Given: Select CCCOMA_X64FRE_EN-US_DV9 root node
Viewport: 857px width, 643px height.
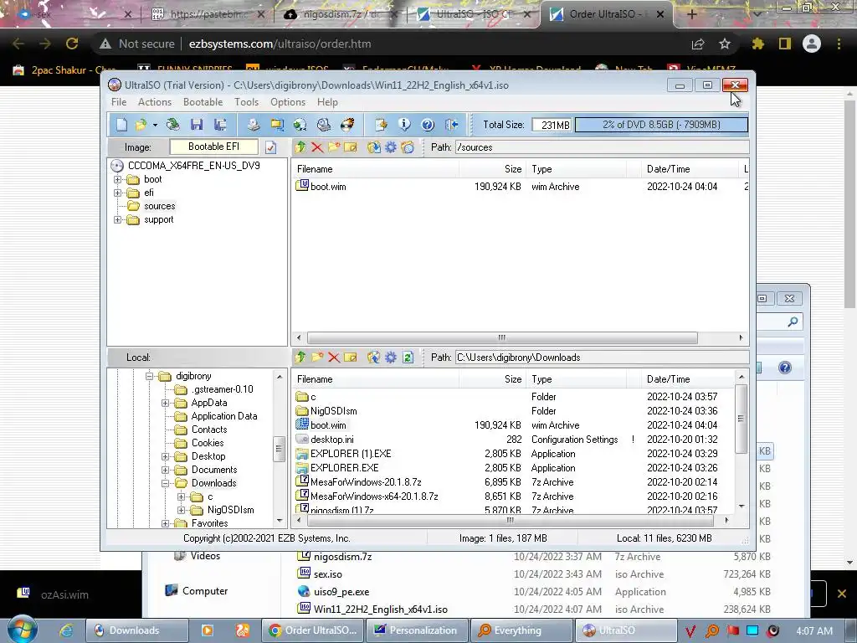Looking at the screenshot, I should point(194,166).
